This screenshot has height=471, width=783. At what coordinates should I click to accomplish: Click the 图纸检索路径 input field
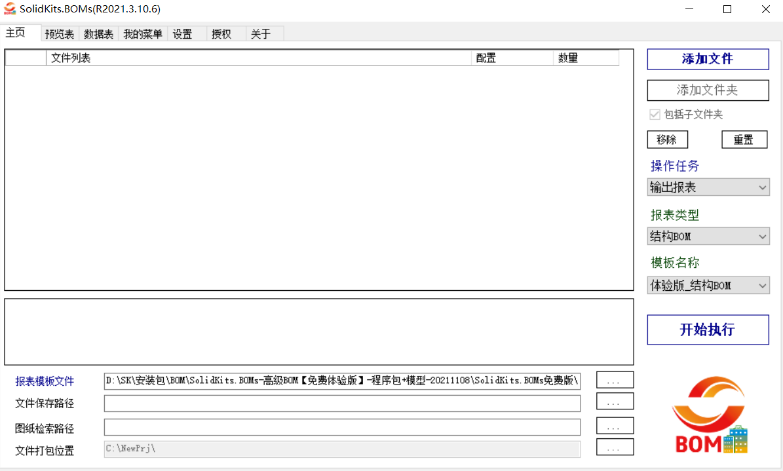(342, 427)
